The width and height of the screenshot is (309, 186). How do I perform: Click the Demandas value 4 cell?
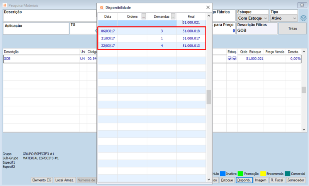coord(162,46)
